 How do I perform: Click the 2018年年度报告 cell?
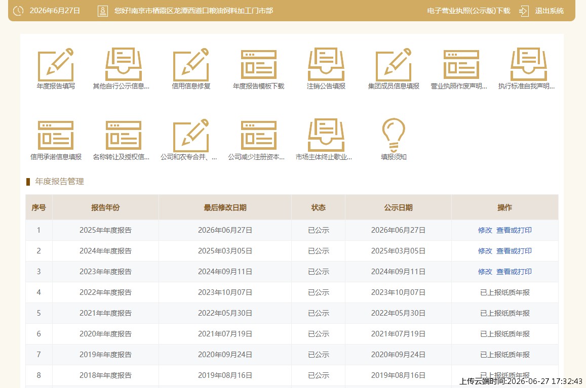pos(105,375)
